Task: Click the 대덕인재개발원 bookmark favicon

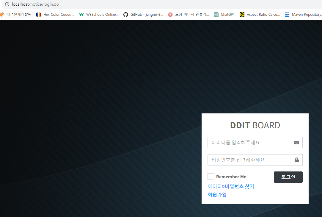Action: point(2,14)
